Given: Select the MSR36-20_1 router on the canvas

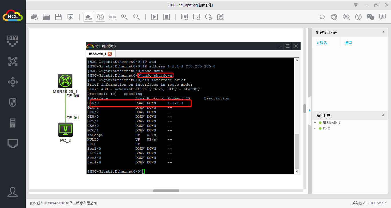Looking at the screenshot, I should click(65, 81).
